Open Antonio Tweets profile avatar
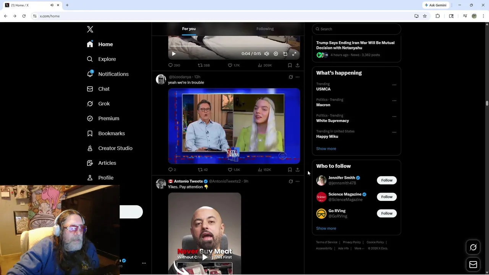The width and height of the screenshot is (489, 275). 161,184
